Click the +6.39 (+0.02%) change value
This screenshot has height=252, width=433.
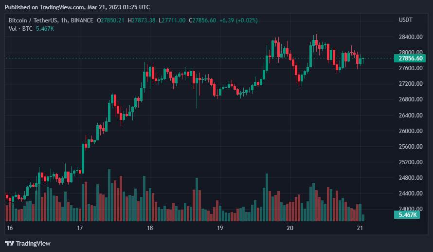(238, 20)
